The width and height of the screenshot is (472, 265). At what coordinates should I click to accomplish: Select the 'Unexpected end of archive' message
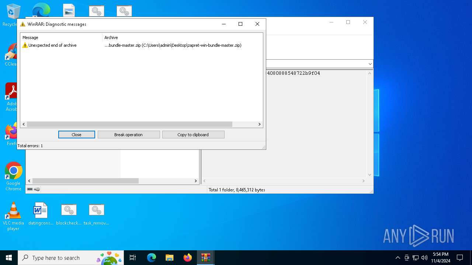tap(52, 45)
